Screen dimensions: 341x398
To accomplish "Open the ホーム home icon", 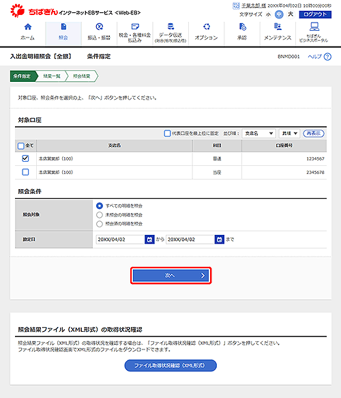I will click(28, 27).
